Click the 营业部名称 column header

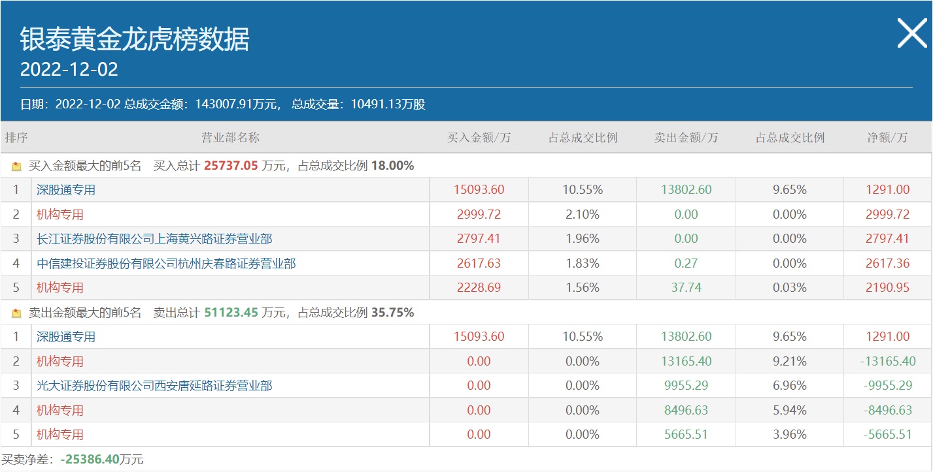pos(230,138)
